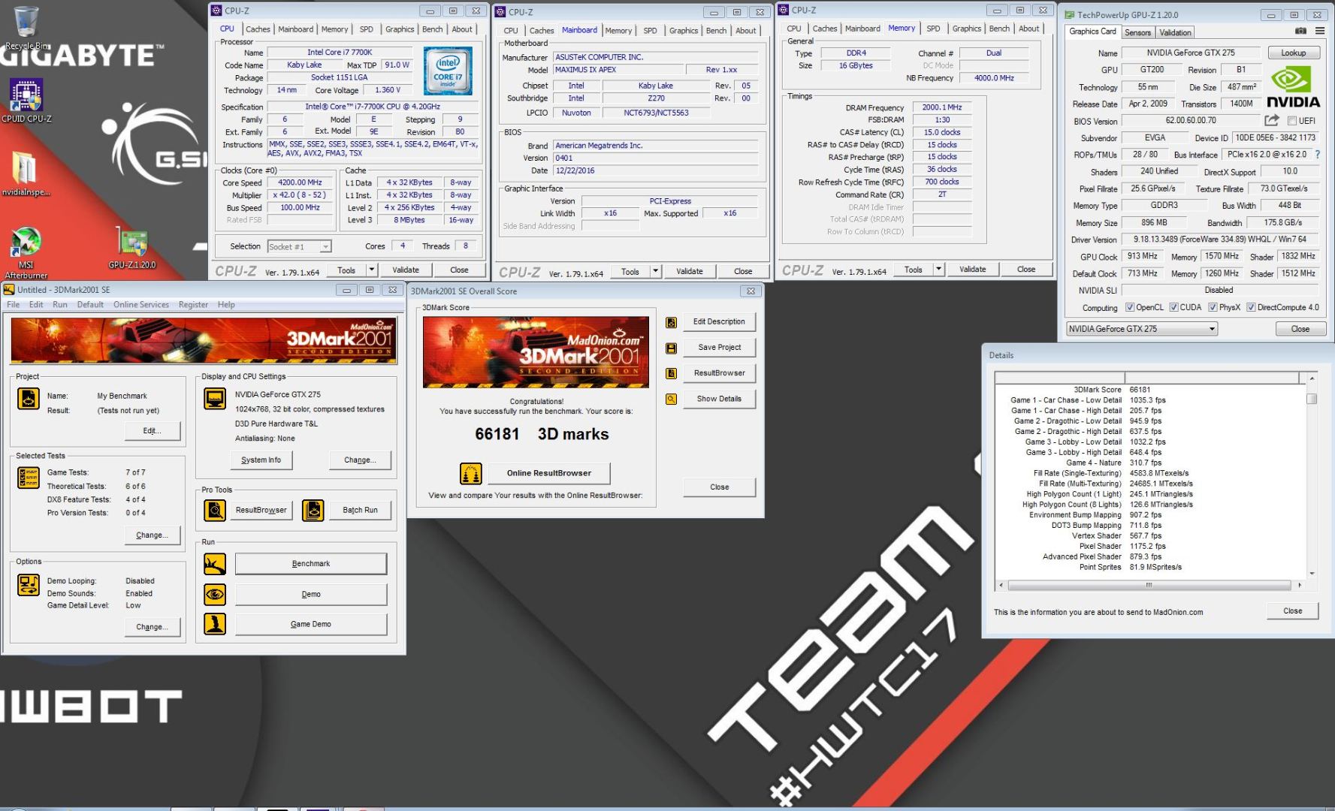
Task: Open the Online Services menu in 3DMark
Action: [x=141, y=305]
